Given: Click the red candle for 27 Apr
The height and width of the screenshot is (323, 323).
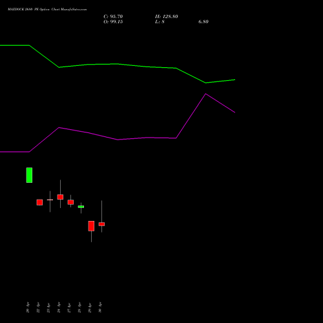Looking at the screenshot, I should [70, 202].
